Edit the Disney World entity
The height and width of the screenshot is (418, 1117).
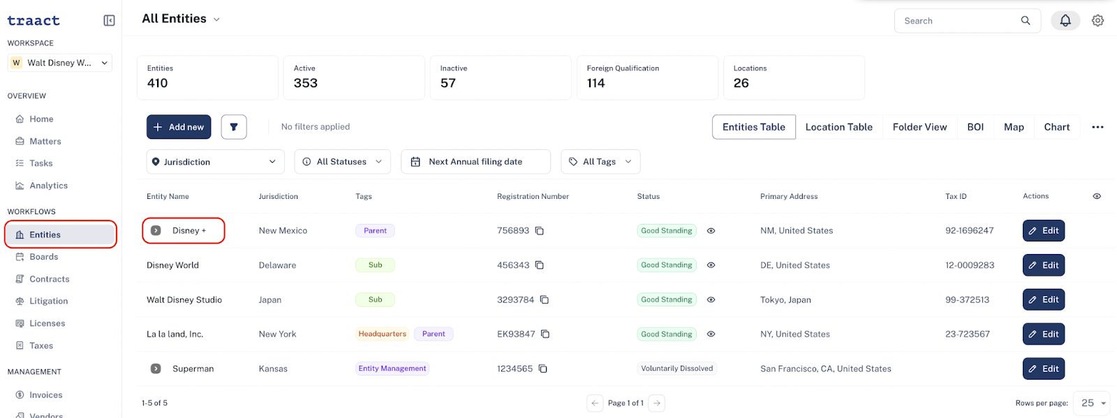[x=1044, y=265]
